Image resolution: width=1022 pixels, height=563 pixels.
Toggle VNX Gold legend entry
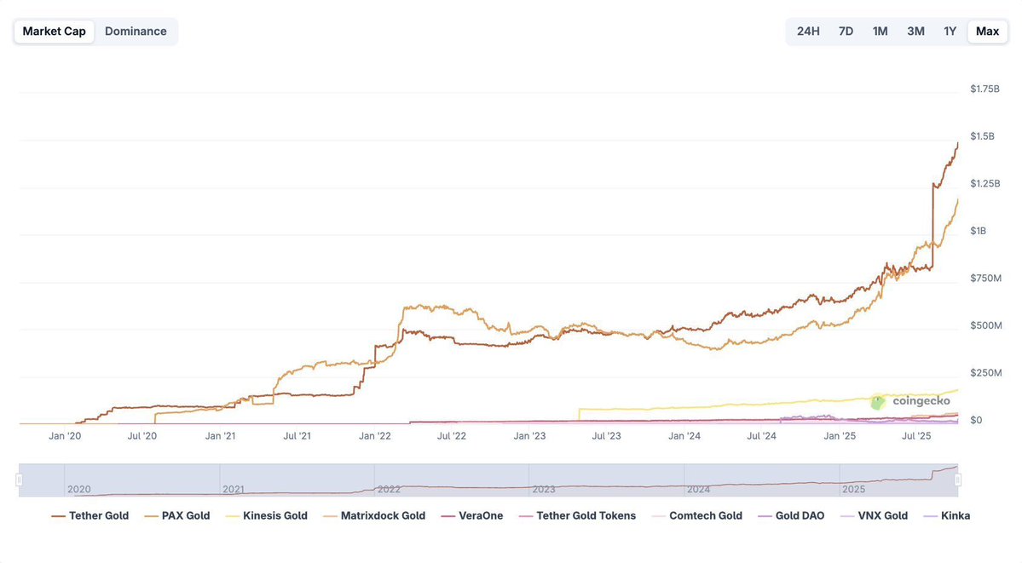pyautogui.click(x=875, y=515)
